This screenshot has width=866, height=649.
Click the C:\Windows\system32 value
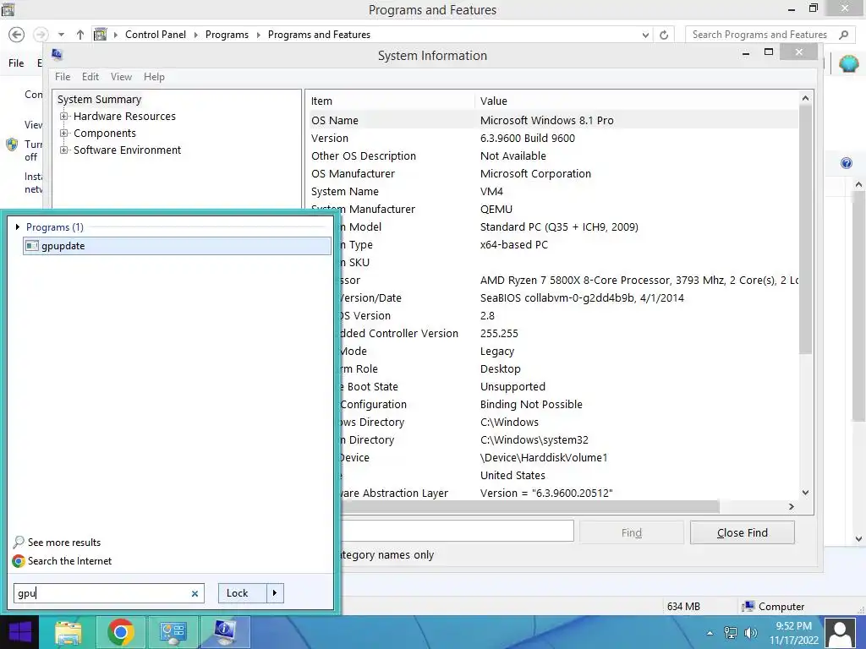pyautogui.click(x=534, y=439)
